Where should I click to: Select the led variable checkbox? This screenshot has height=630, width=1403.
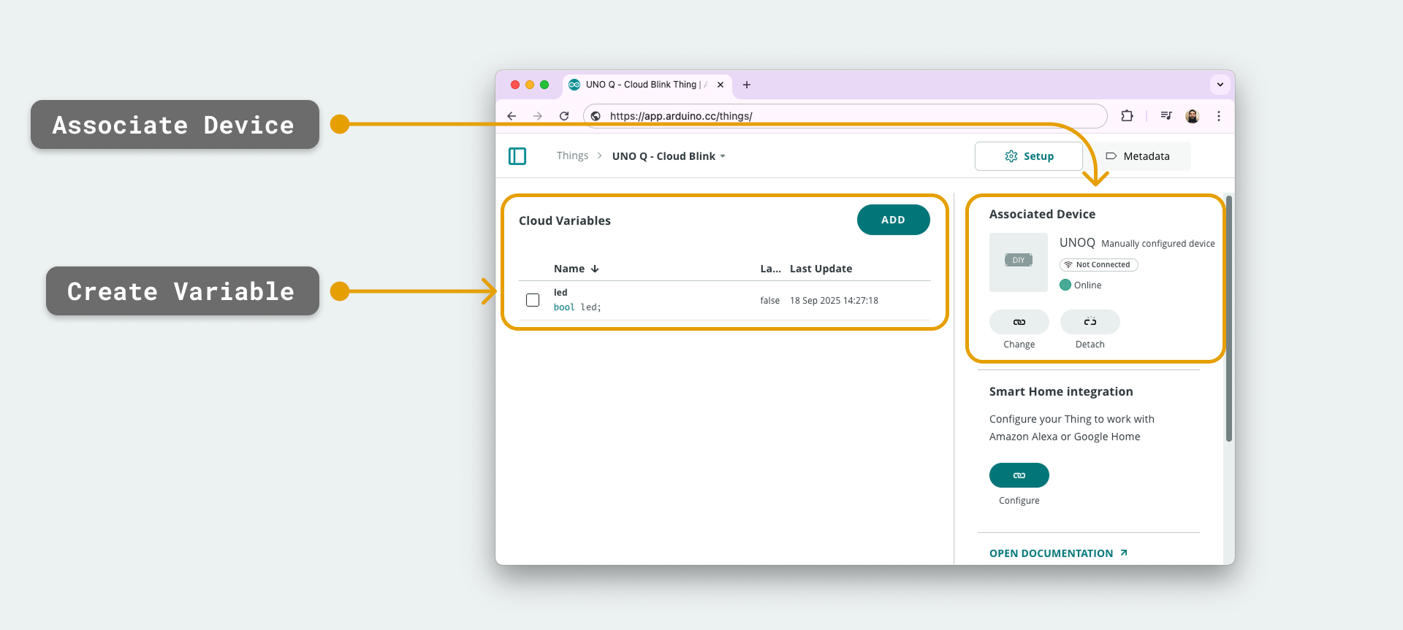coord(533,300)
